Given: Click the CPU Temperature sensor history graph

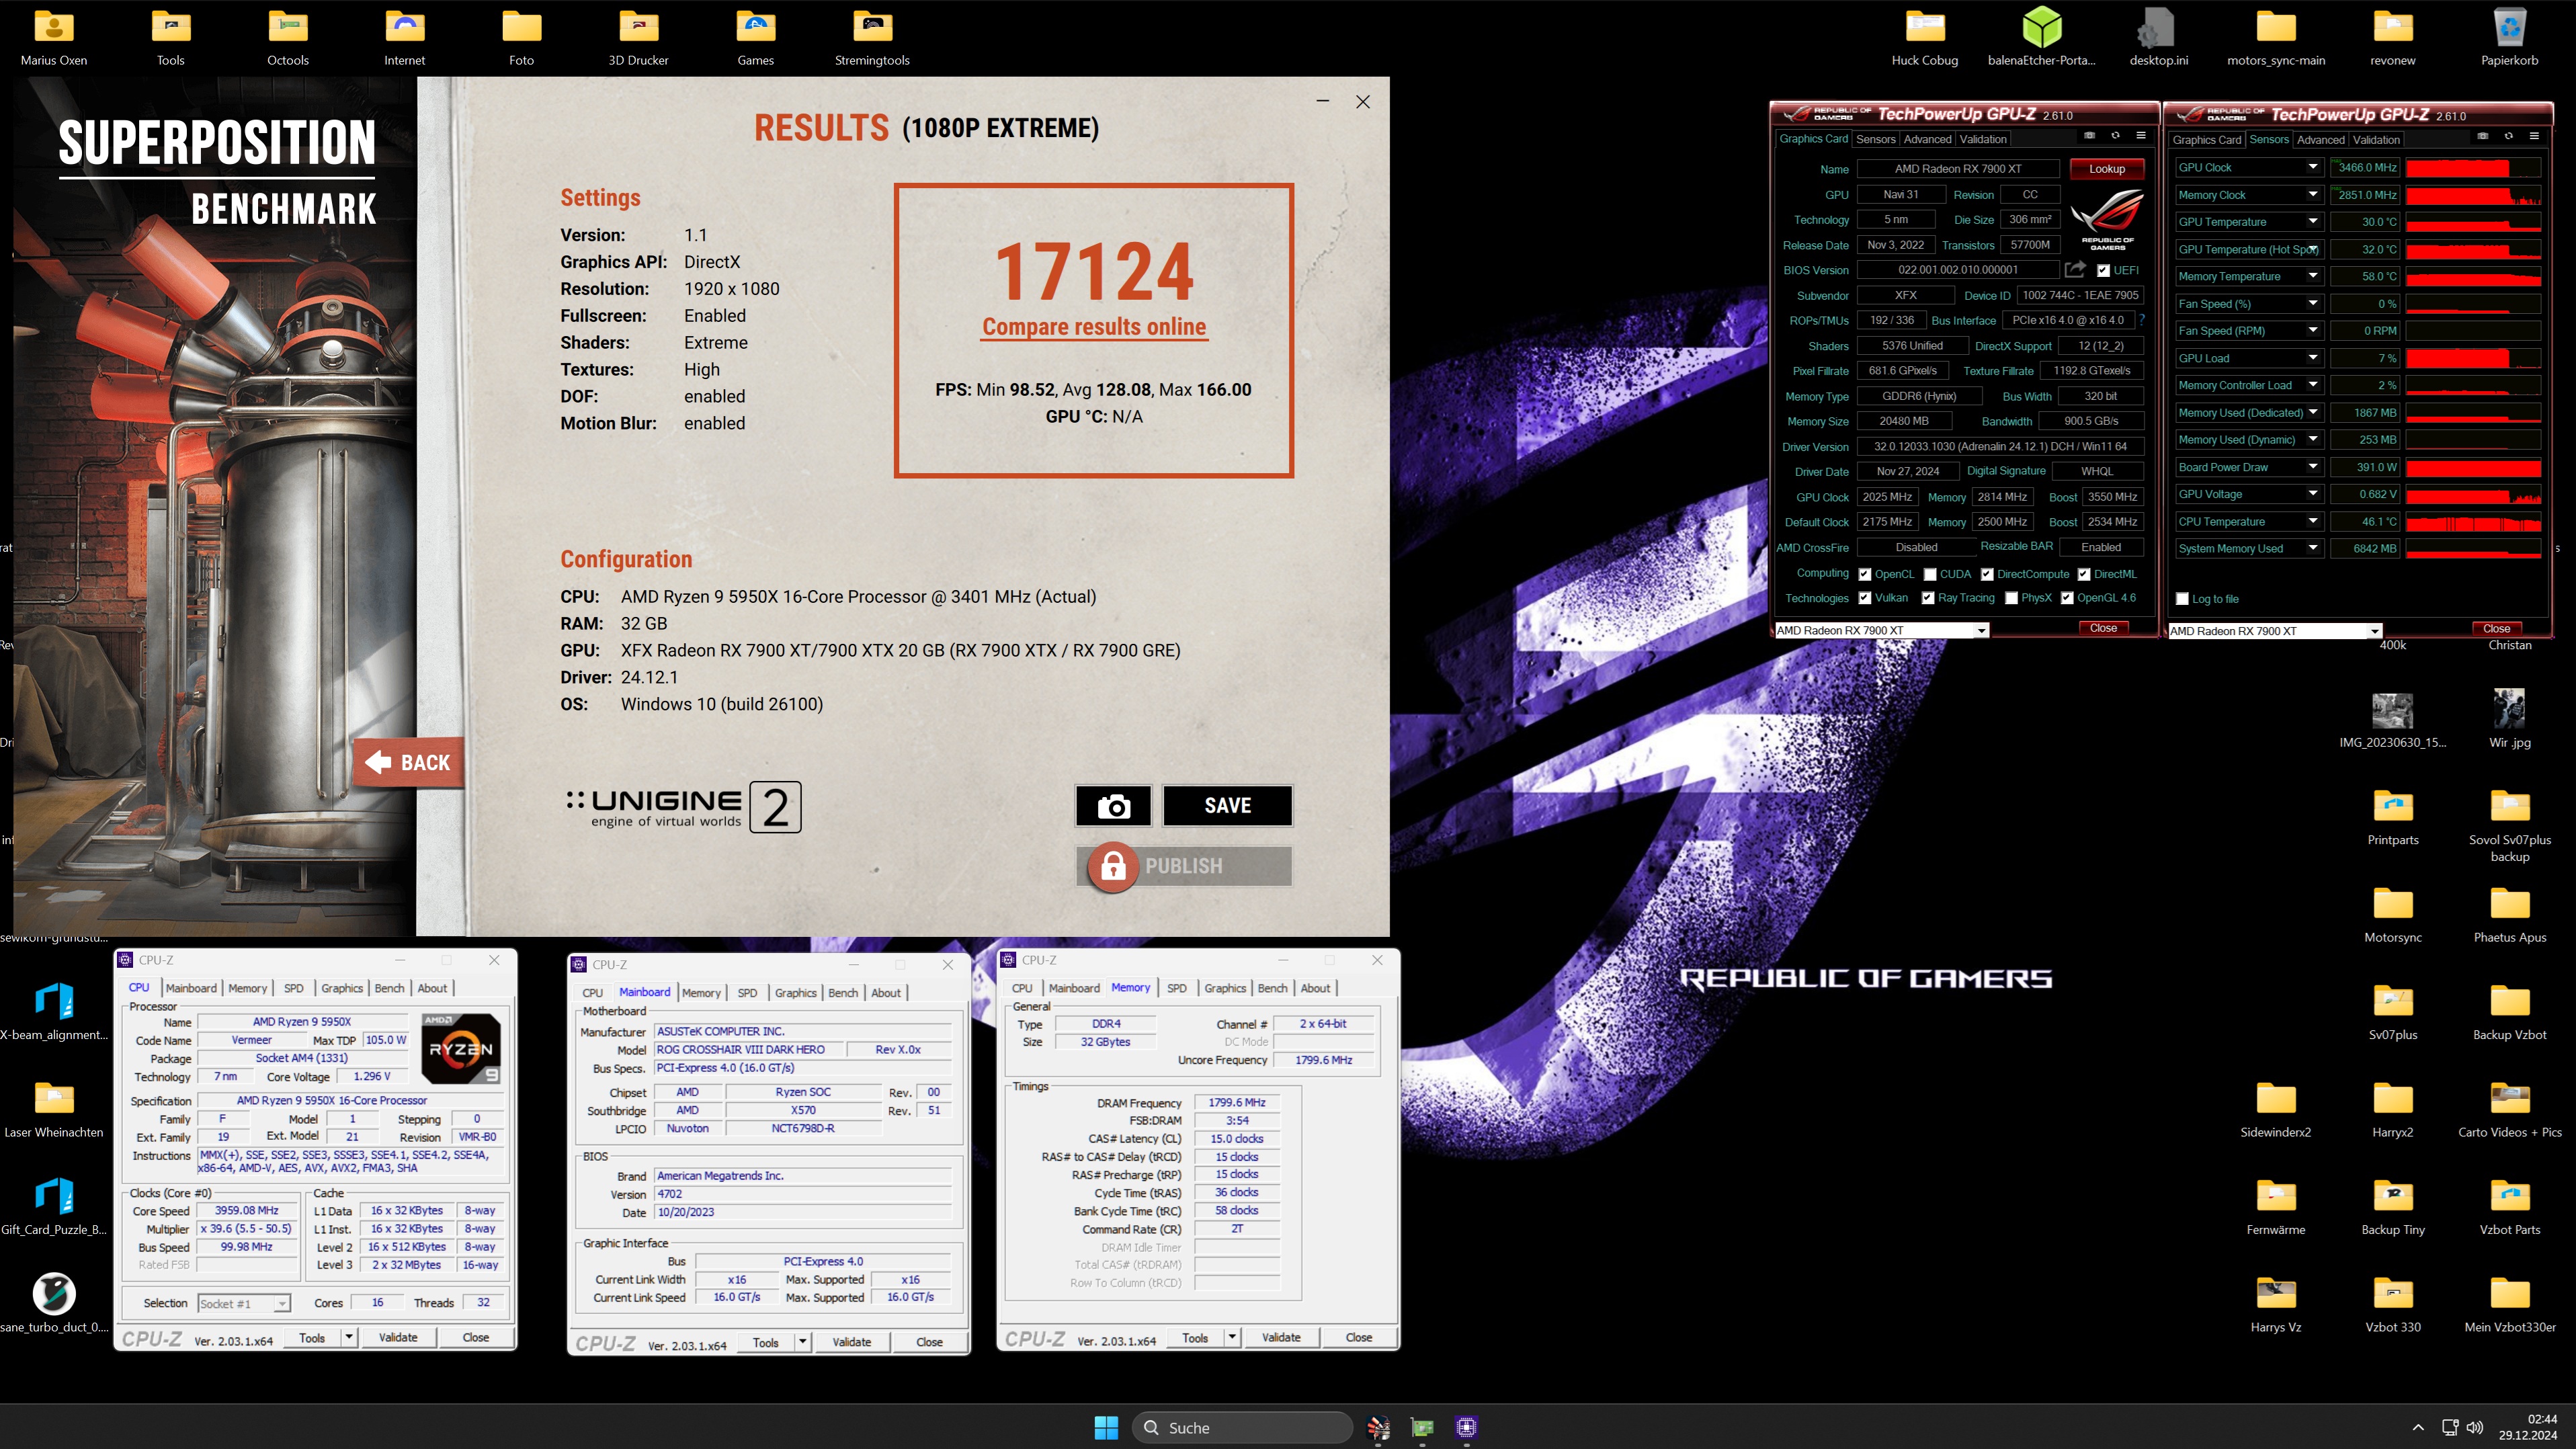Looking at the screenshot, I should tap(2473, 522).
